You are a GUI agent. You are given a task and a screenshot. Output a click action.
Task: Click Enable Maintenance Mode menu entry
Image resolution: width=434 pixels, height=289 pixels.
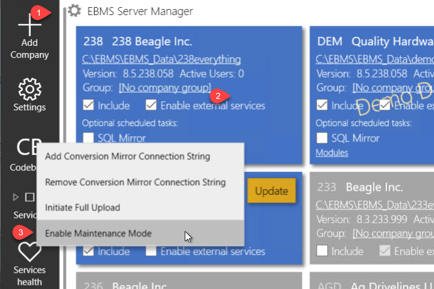pyautogui.click(x=98, y=233)
